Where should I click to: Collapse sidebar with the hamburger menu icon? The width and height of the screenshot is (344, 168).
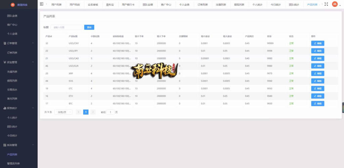coord(41,4)
